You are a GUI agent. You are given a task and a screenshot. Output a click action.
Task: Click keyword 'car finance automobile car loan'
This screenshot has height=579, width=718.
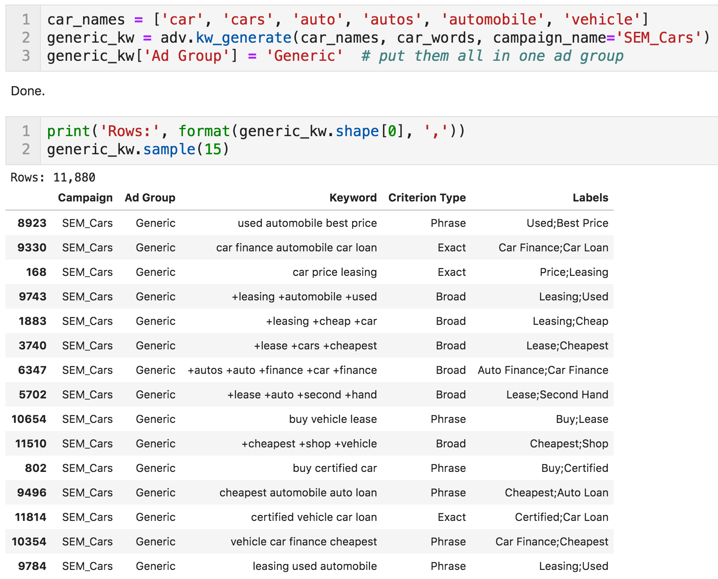pyautogui.click(x=296, y=248)
